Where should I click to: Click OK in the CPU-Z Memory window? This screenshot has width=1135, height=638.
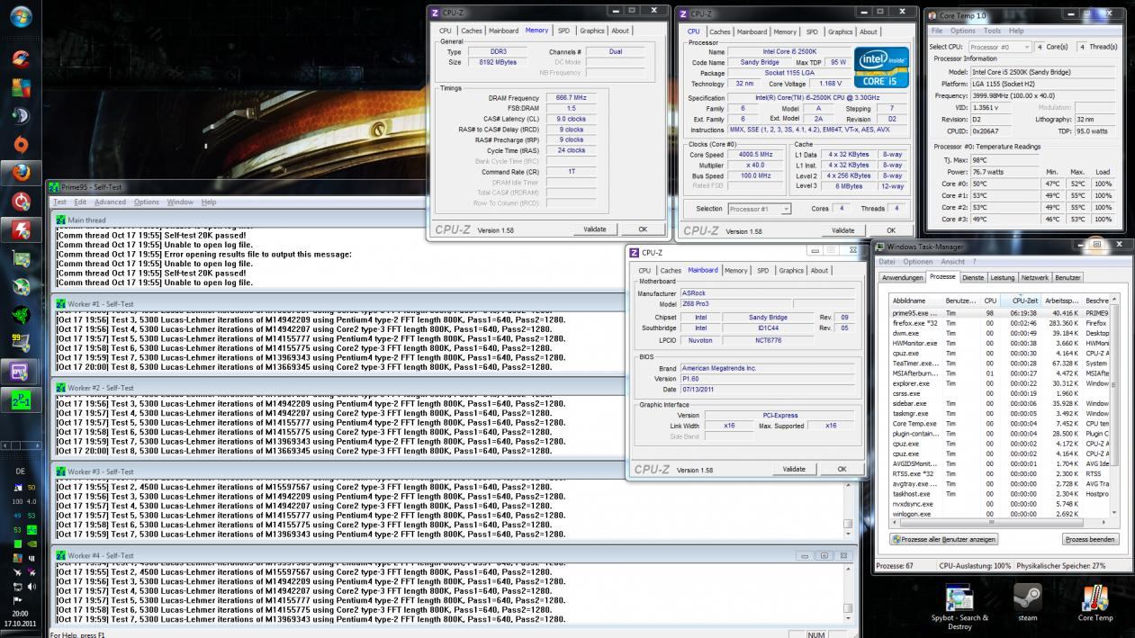click(643, 229)
